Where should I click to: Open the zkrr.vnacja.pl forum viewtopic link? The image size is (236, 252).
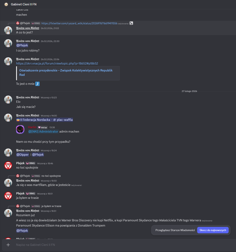pos(57,64)
